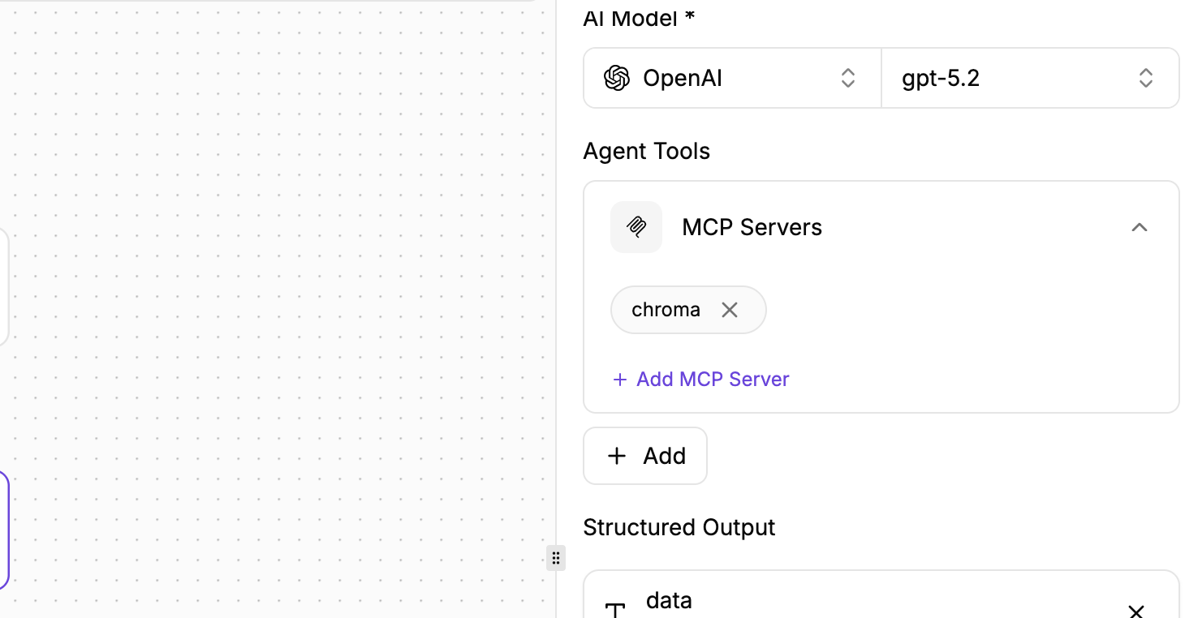Click the panel resize drag handle
The height and width of the screenshot is (618, 1185).
click(556, 558)
